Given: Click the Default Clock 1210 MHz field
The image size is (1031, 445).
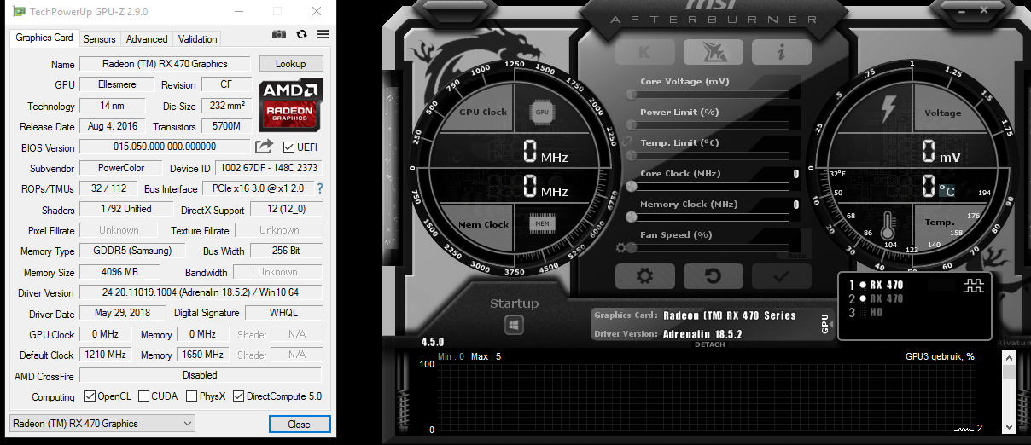Looking at the screenshot, I should 106,355.
